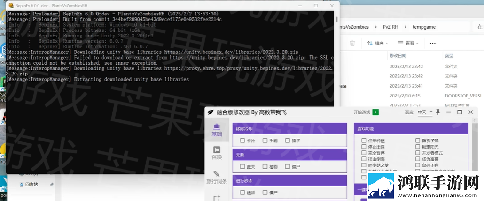The width and height of the screenshot is (484, 201).
Task: Toggle 植物 checkbox under 无敌
Action: coord(265,166)
